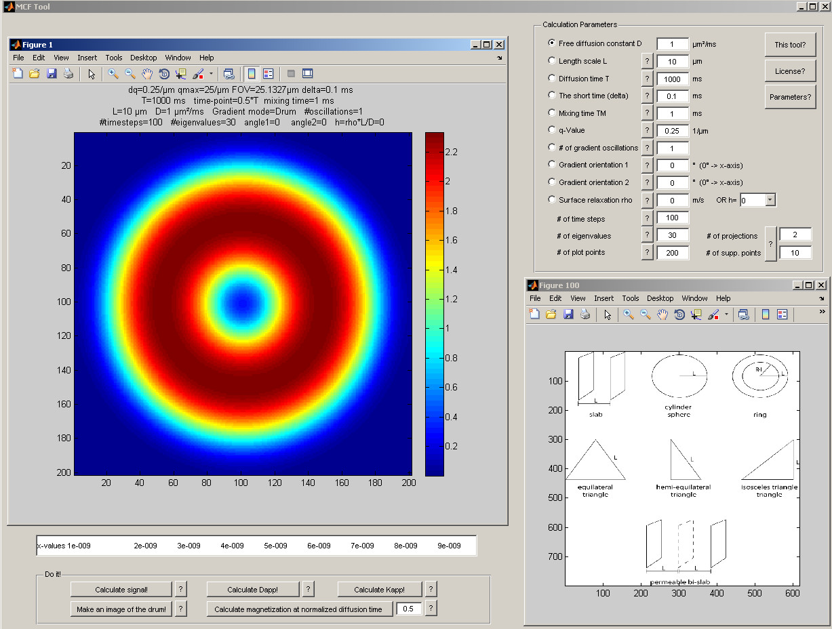
Task: Click 'Make an image of the drum!' button
Action: click(121, 609)
